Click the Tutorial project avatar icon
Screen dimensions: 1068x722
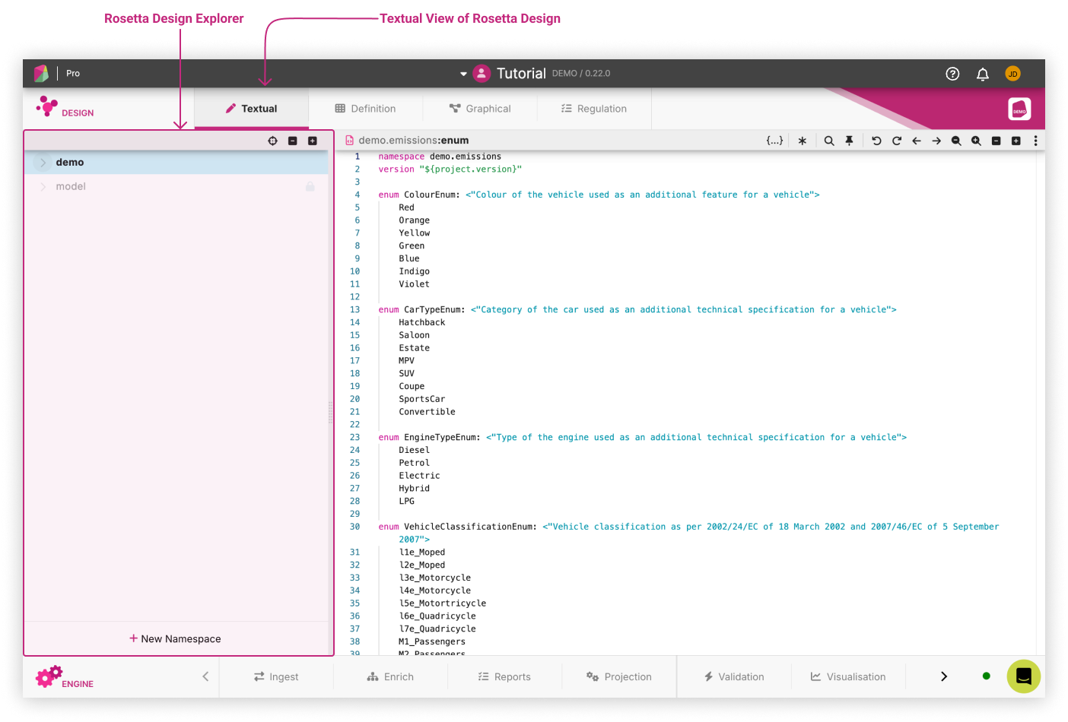[482, 73]
